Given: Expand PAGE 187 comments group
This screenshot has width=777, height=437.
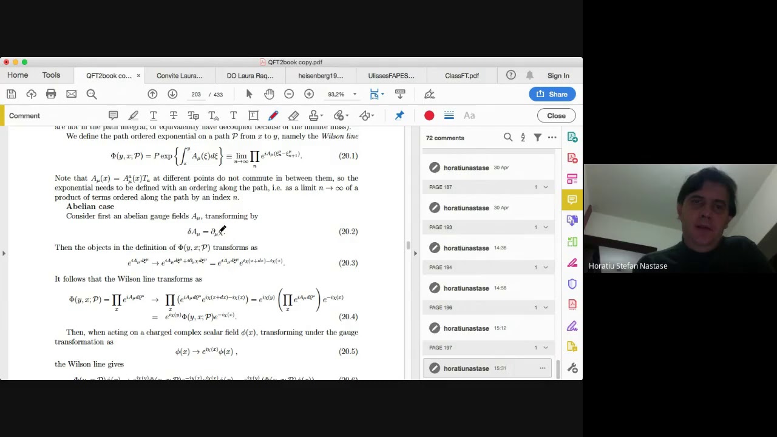Looking at the screenshot, I should point(545,187).
